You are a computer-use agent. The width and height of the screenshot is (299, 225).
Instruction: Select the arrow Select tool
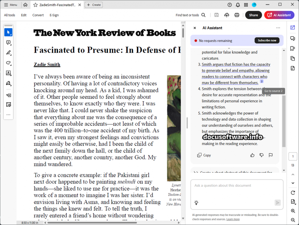[x=8, y=32]
